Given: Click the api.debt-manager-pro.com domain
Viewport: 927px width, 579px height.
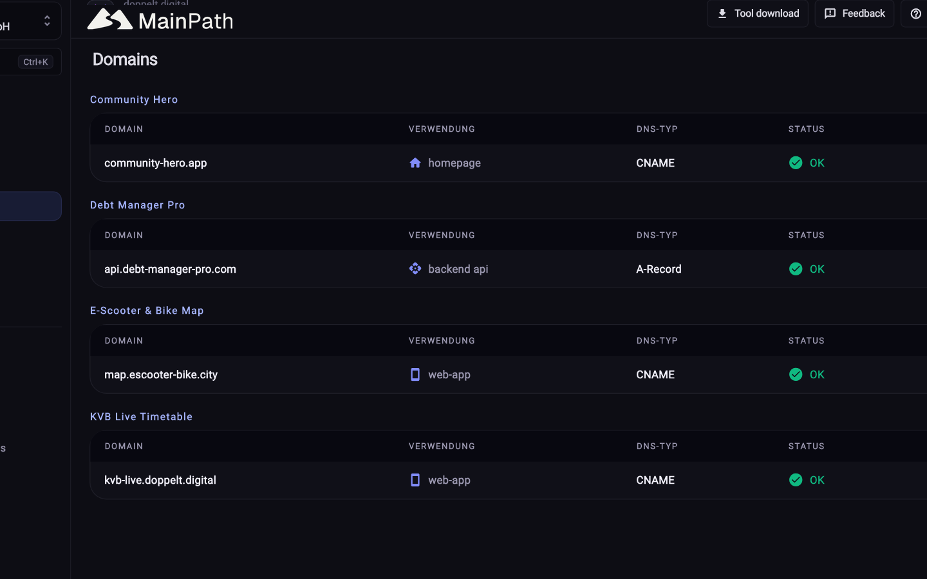Looking at the screenshot, I should tap(170, 269).
